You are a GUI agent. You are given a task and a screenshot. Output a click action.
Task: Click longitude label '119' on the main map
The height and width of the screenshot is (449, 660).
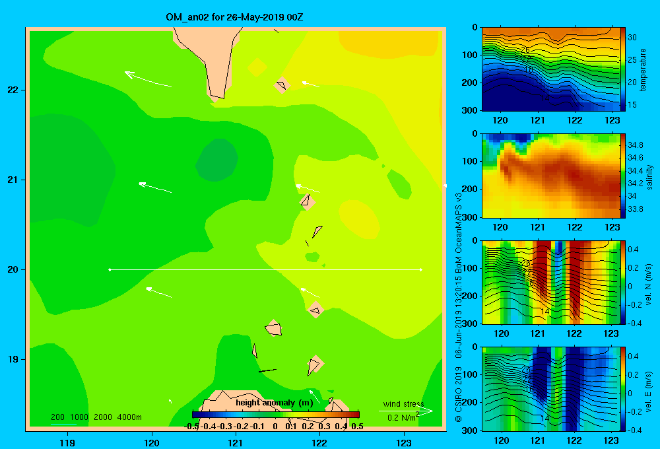67,443
